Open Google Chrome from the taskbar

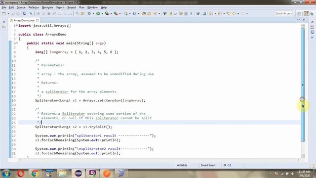(35, 174)
